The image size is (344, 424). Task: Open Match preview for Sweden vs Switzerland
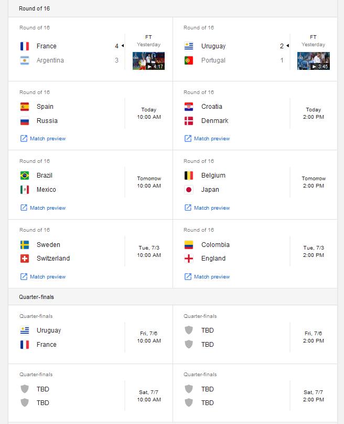click(43, 277)
